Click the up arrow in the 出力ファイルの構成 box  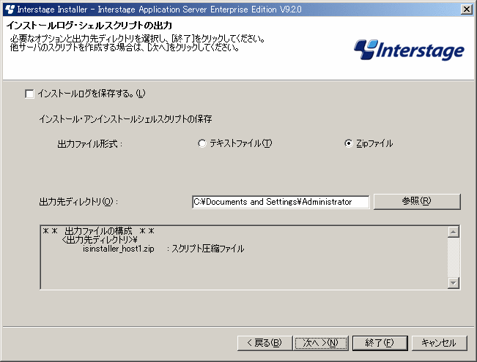454,232
